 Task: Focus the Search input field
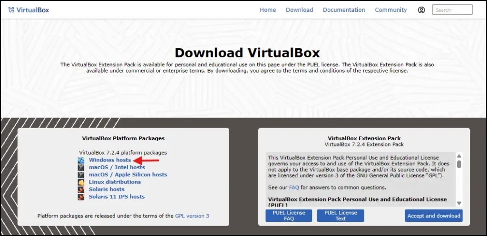[x=452, y=10]
